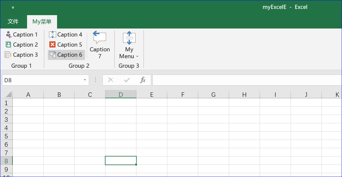342x177 pixels.
Task: Click the Caption 6 ribbon icon
Action: click(53, 55)
